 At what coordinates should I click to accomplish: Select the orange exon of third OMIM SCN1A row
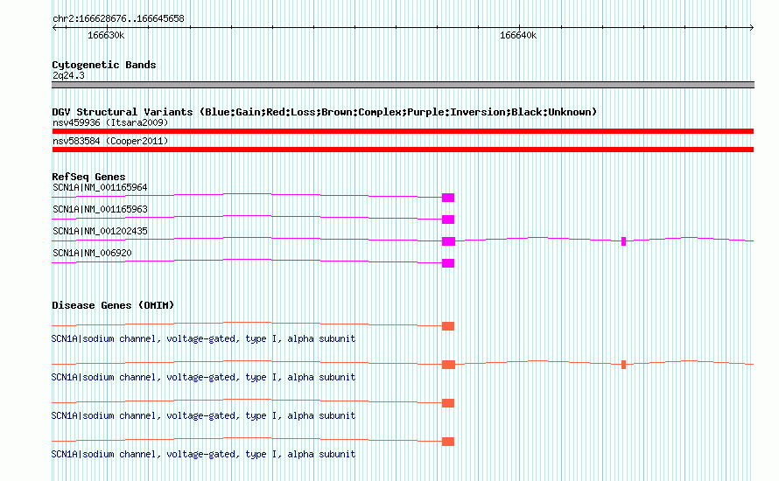pyautogui.click(x=448, y=403)
